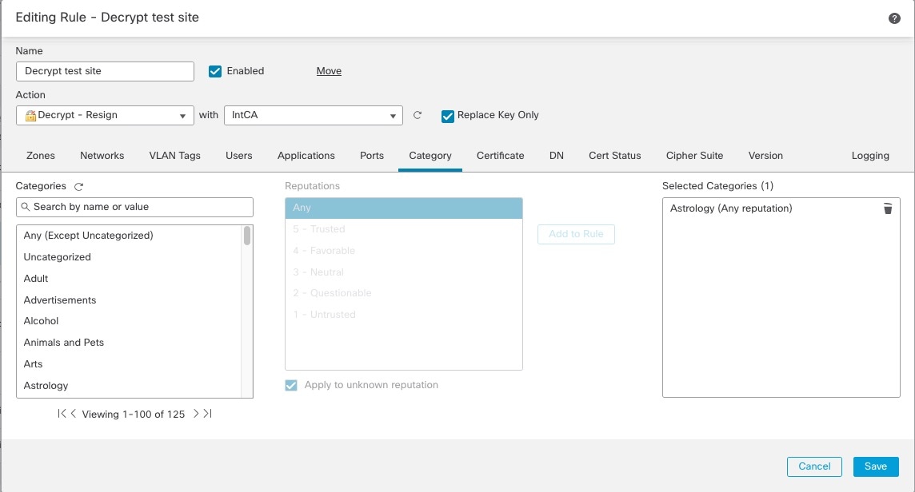Open the Cert Status tab
This screenshot has height=492, width=915.
tap(614, 156)
